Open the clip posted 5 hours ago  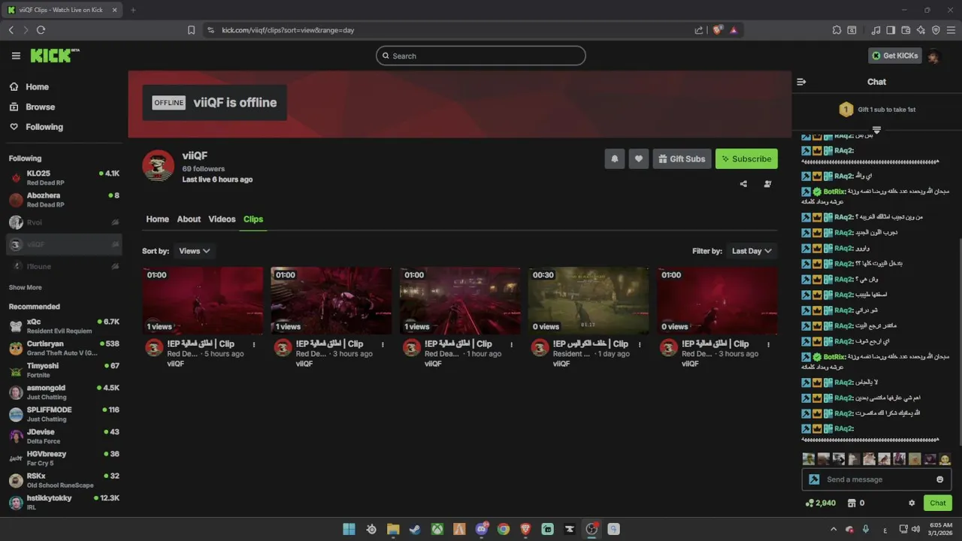[x=203, y=301]
